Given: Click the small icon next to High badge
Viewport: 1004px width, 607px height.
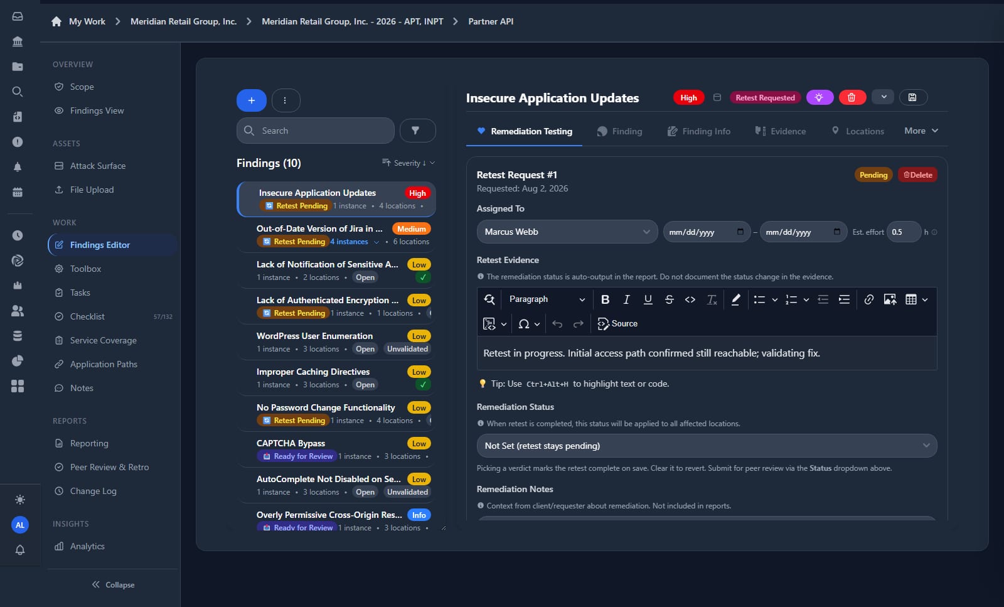Looking at the screenshot, I should [x=717, y=97].
